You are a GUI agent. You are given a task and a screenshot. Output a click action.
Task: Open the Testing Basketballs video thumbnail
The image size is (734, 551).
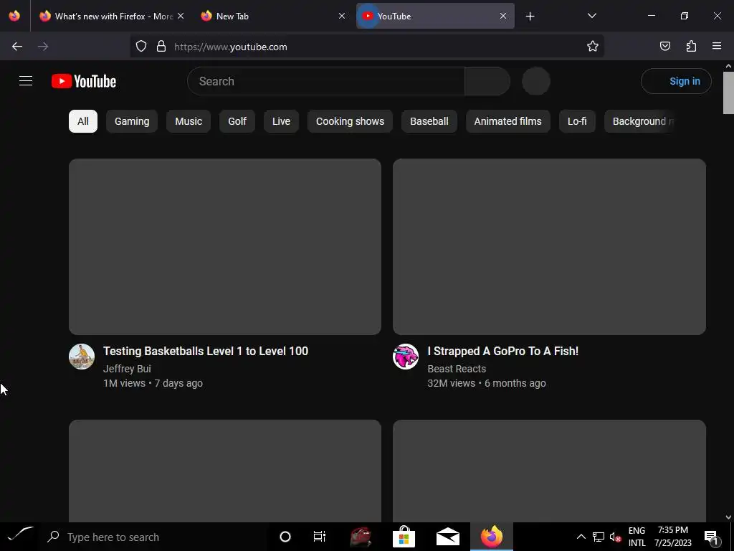pyautogui.click(x=225, y=247)
